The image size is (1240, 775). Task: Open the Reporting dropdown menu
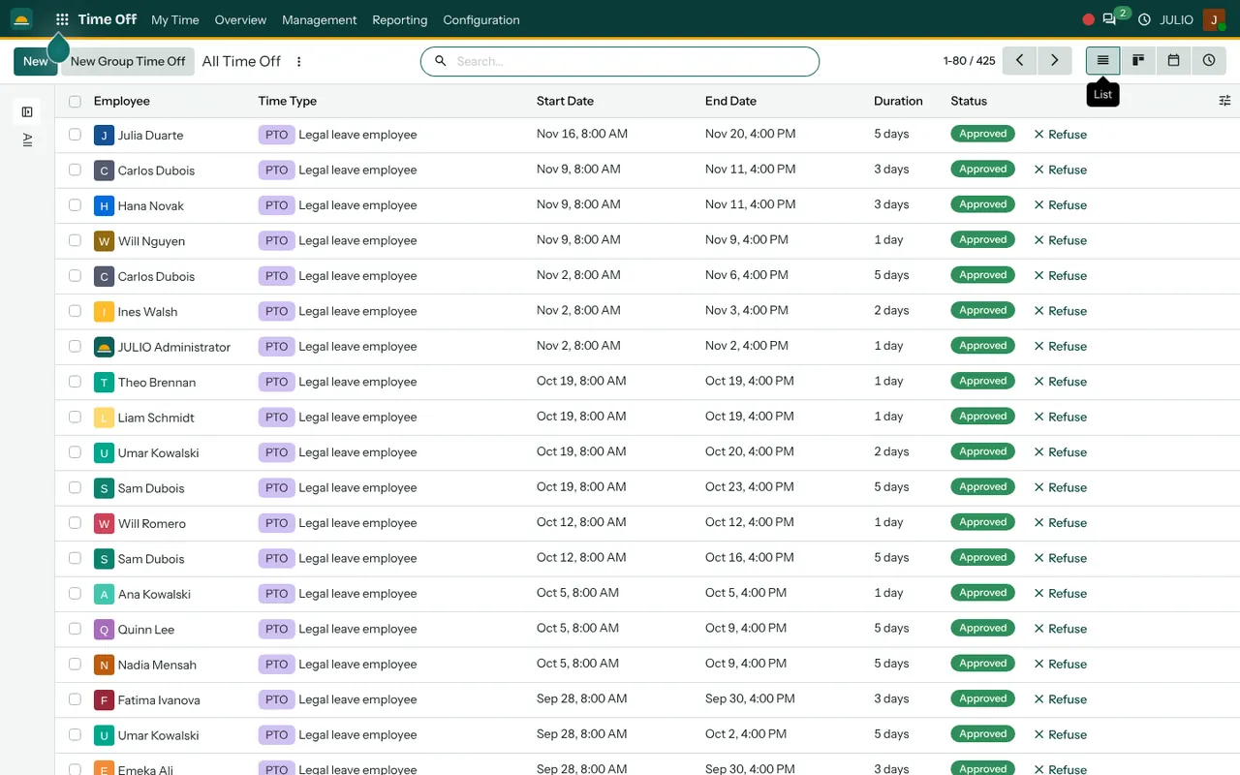pos(400,19)
